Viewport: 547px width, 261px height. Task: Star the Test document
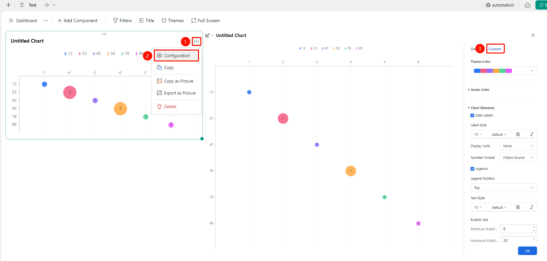(x=47, y=5)
